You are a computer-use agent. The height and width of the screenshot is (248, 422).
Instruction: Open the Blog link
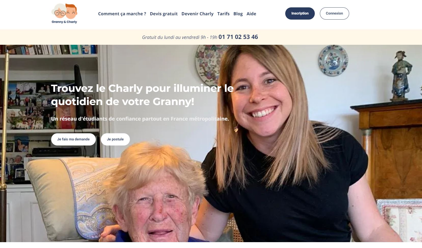point(238,14)
